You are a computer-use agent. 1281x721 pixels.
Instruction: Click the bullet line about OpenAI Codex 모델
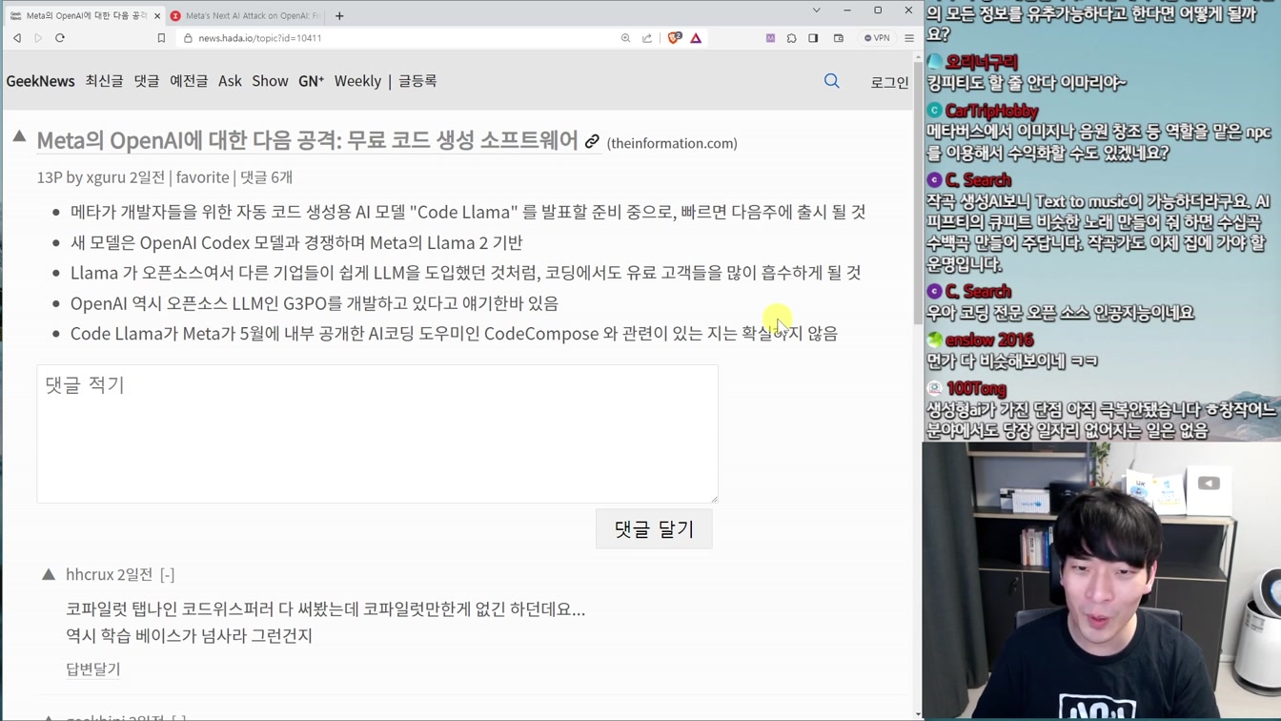(296, 242)
